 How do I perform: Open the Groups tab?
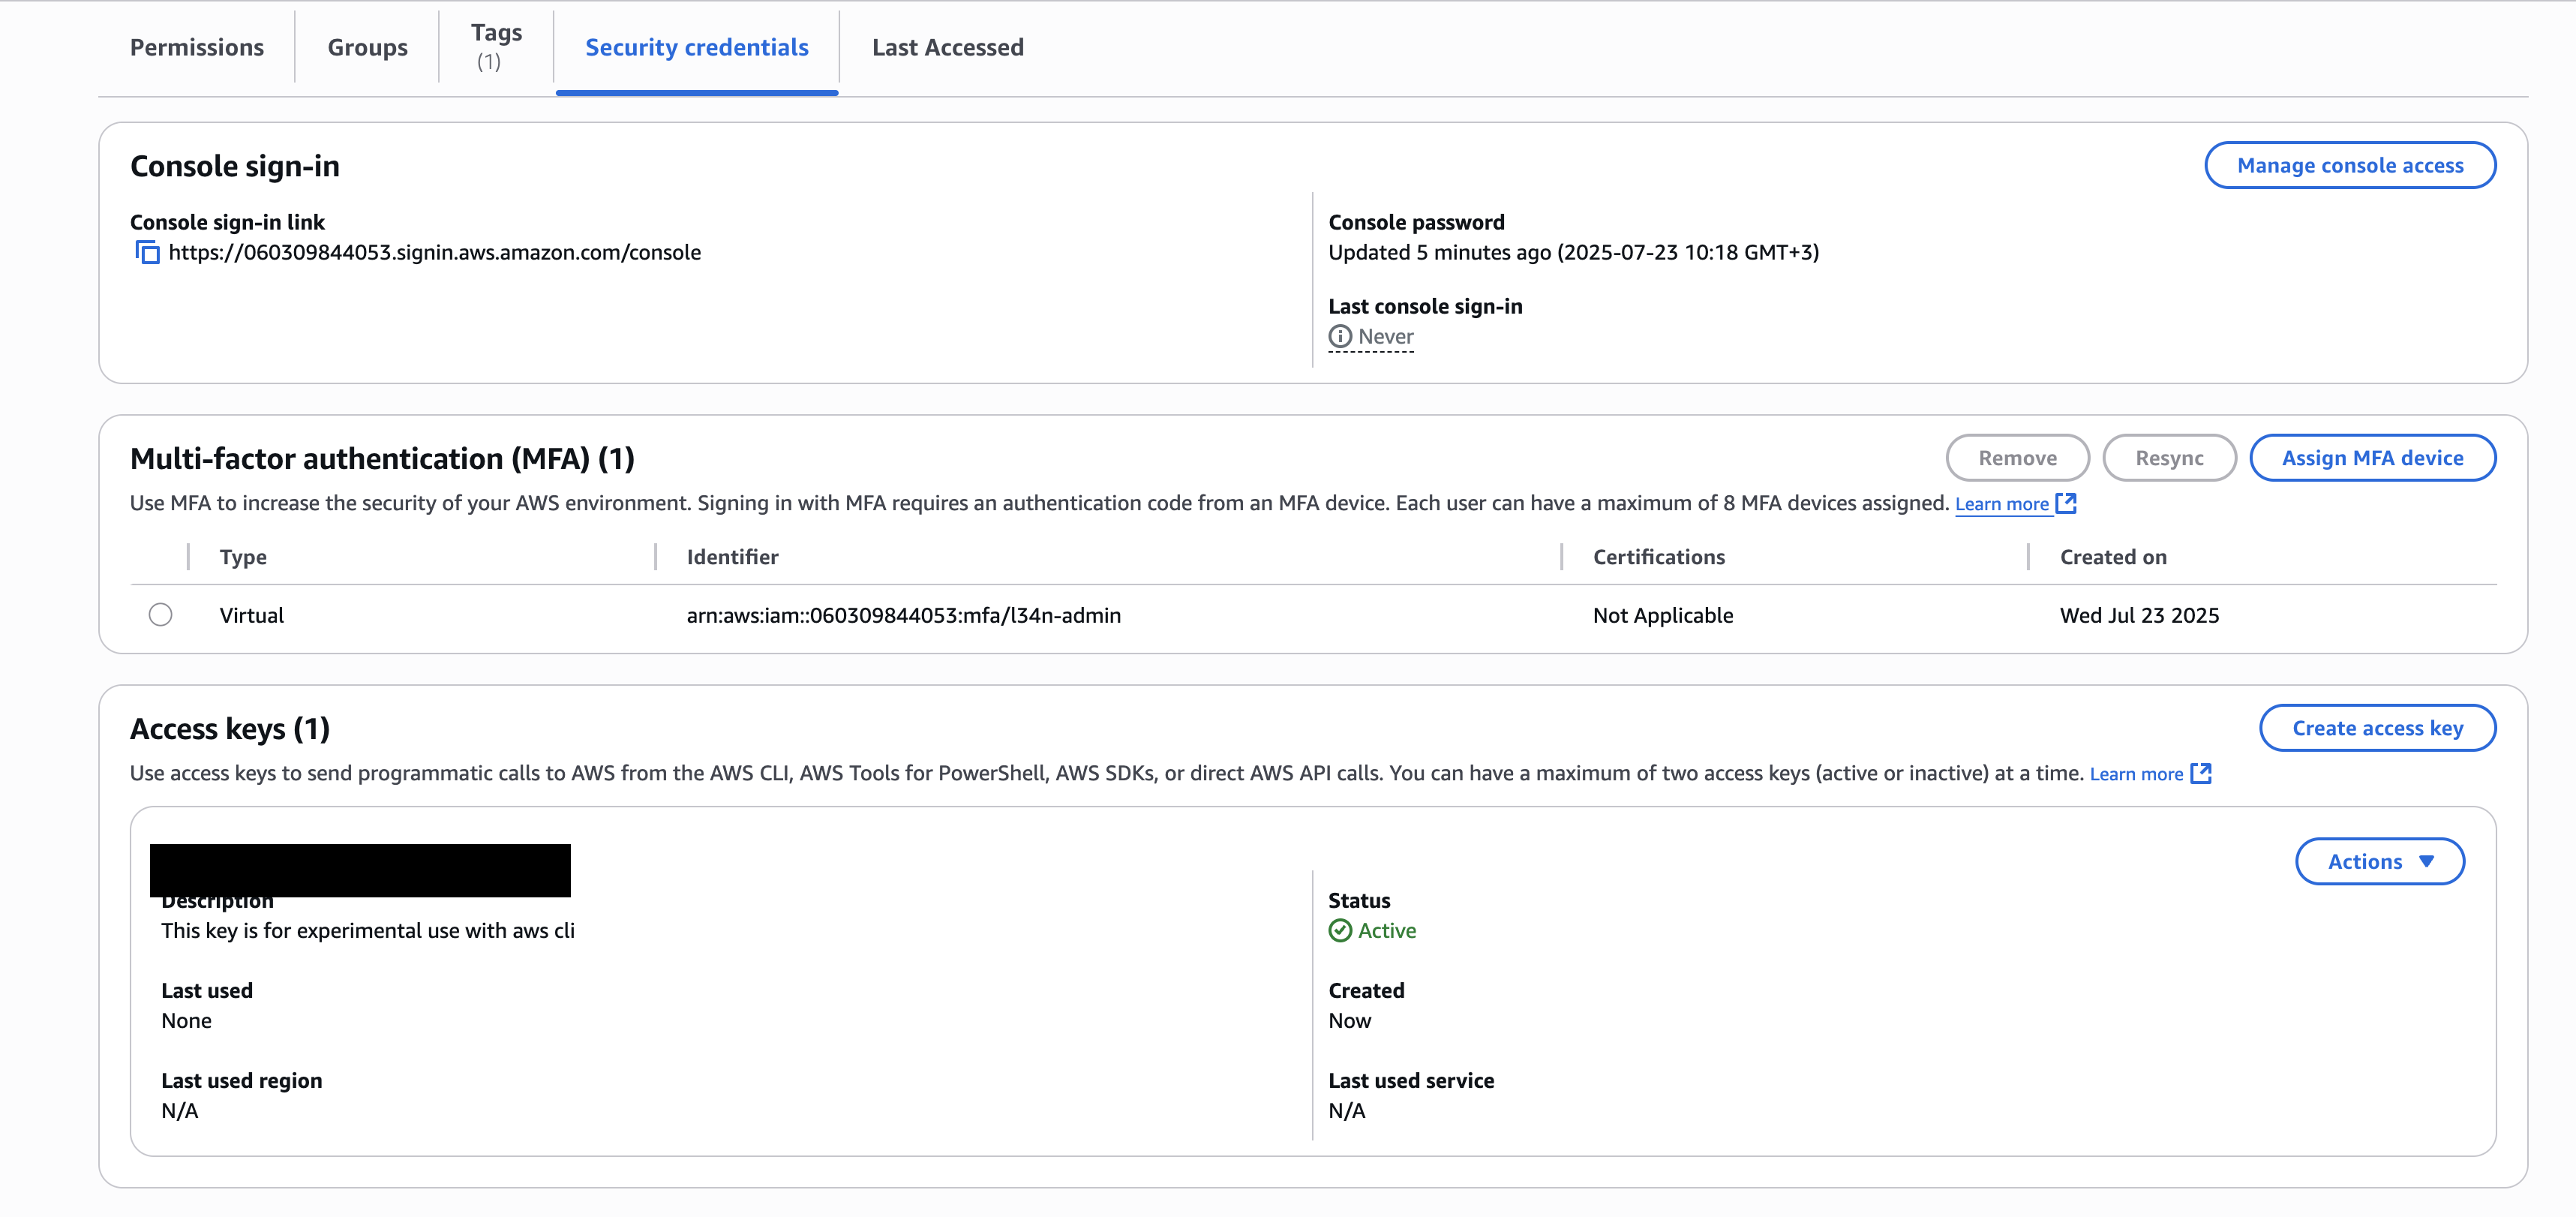tap(367, 47)
